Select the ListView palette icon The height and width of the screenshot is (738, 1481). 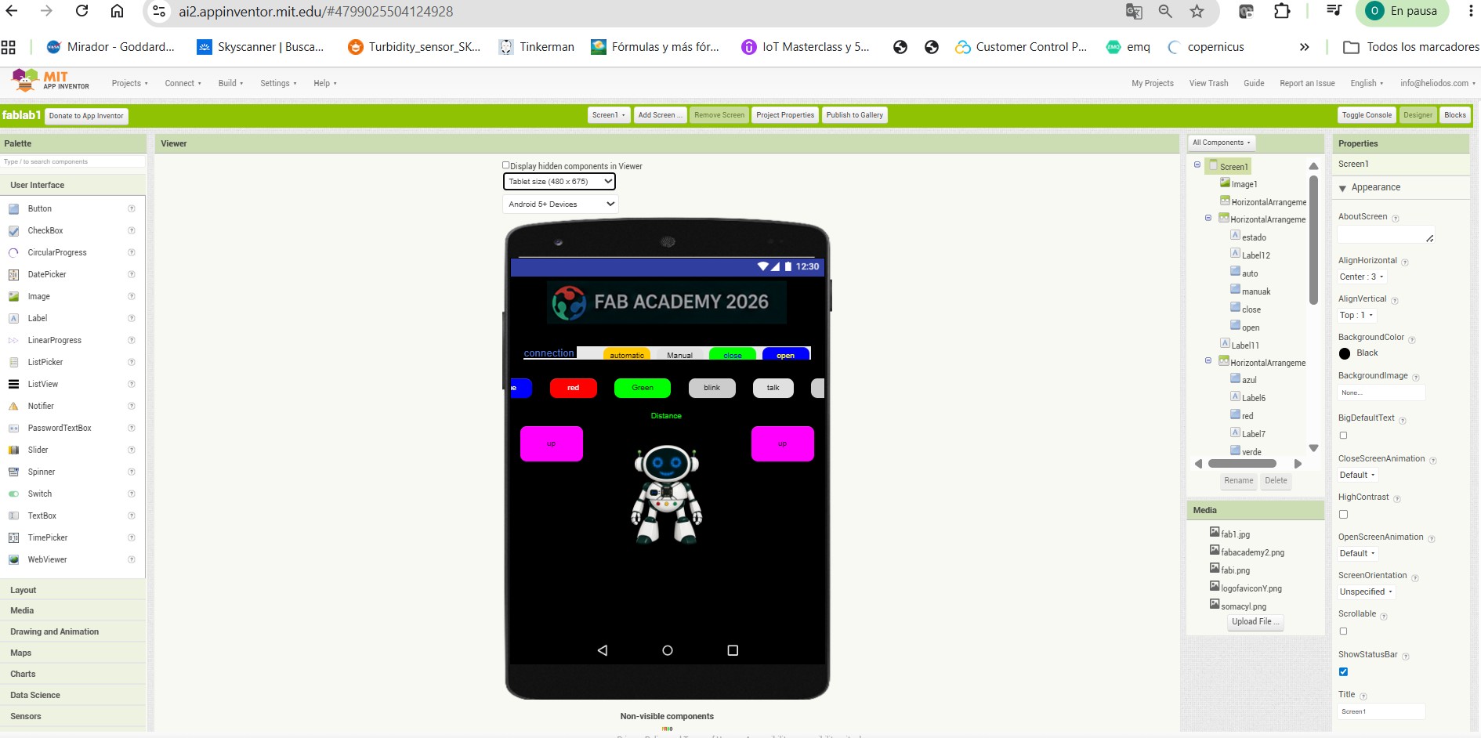(x=13, y=384)
